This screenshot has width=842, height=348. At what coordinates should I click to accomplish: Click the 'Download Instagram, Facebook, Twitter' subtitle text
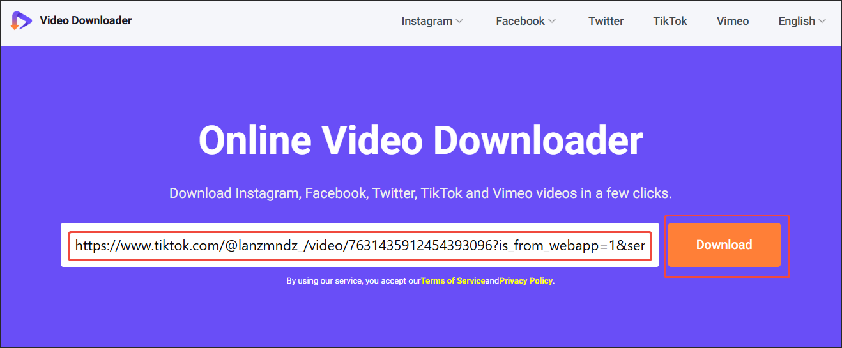tap(420, 193)
